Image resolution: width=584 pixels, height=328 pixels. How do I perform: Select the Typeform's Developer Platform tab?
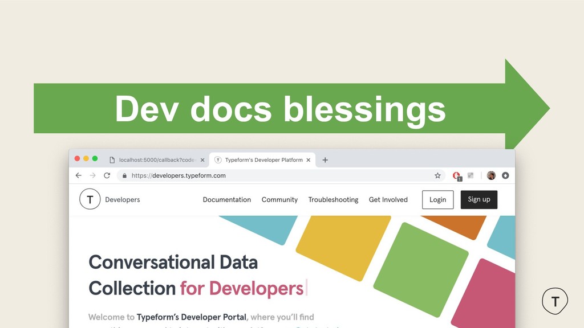pos(263,160)
